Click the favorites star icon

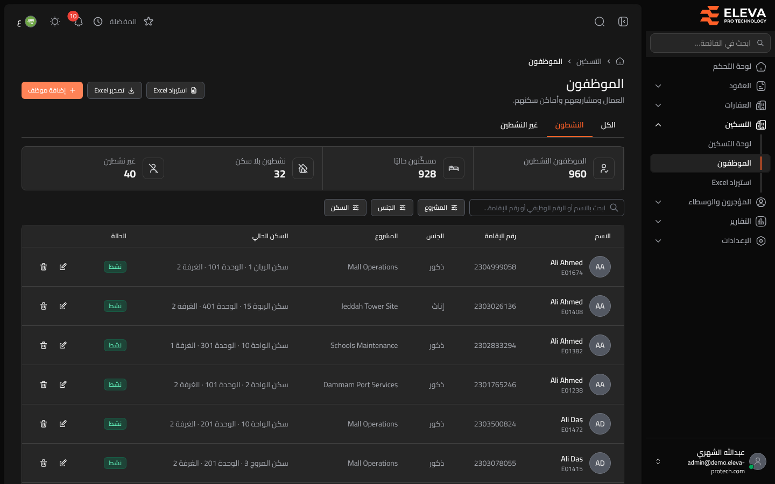tap(149, 22)
